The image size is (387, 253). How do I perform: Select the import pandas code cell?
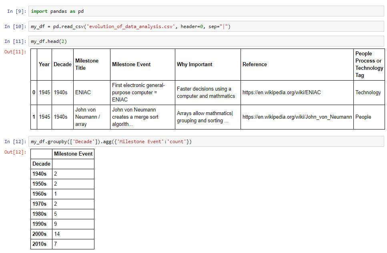[x=160, y=11]
